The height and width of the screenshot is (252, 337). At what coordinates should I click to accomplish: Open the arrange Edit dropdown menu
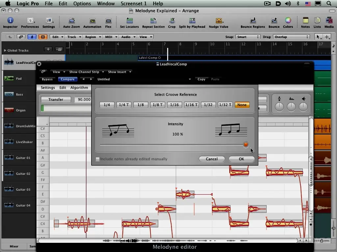[57, 37]
